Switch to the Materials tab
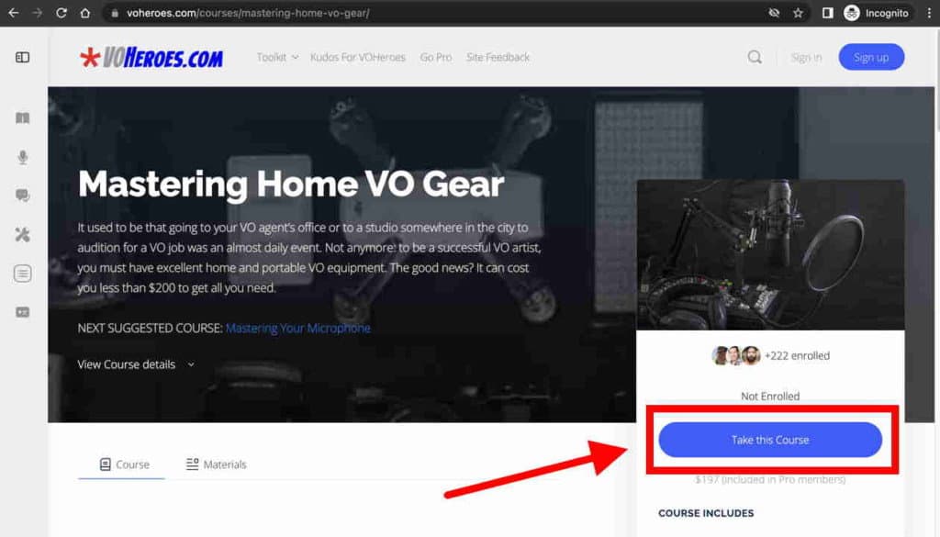 pos(216,464)
